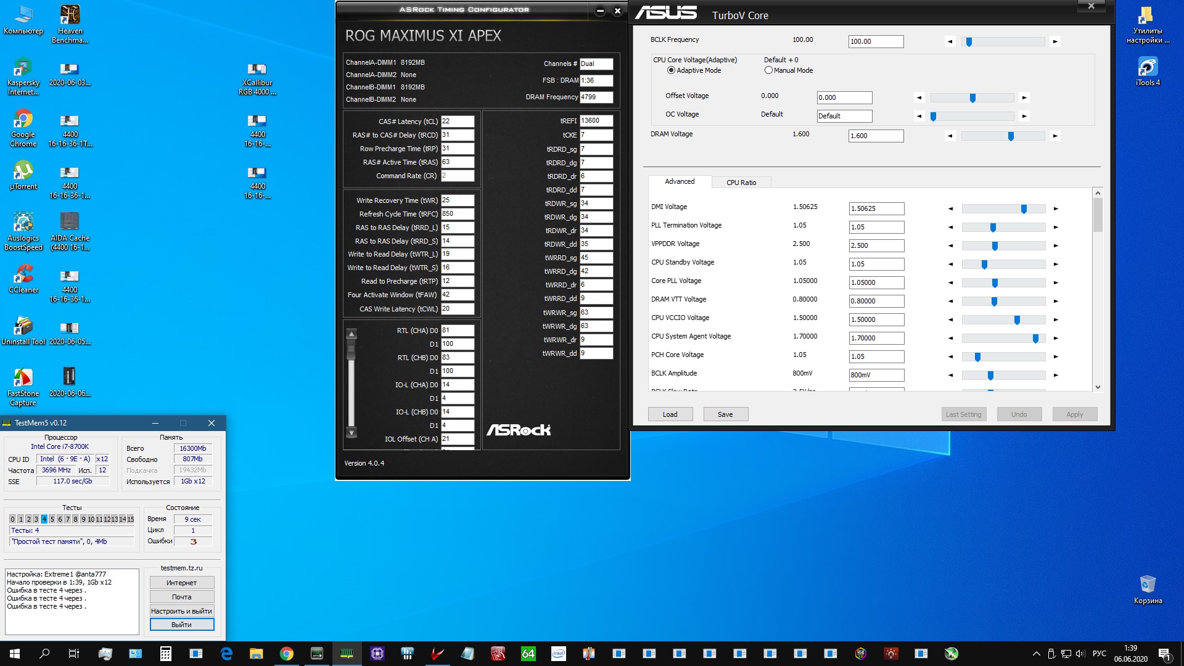Screen dimensions: 1184x666
Task: Increase DRAM Voltage with right arrow
Action: tap(1055, 136)
